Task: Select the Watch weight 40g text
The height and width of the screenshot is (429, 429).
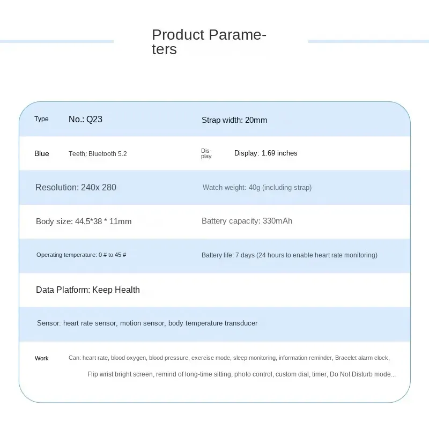Action: (x=257, y=188)
